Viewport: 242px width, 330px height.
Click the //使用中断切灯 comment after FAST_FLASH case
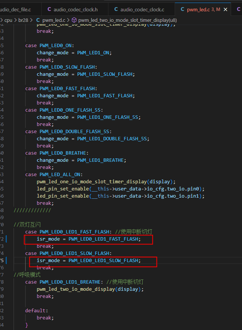pos(134,232)
